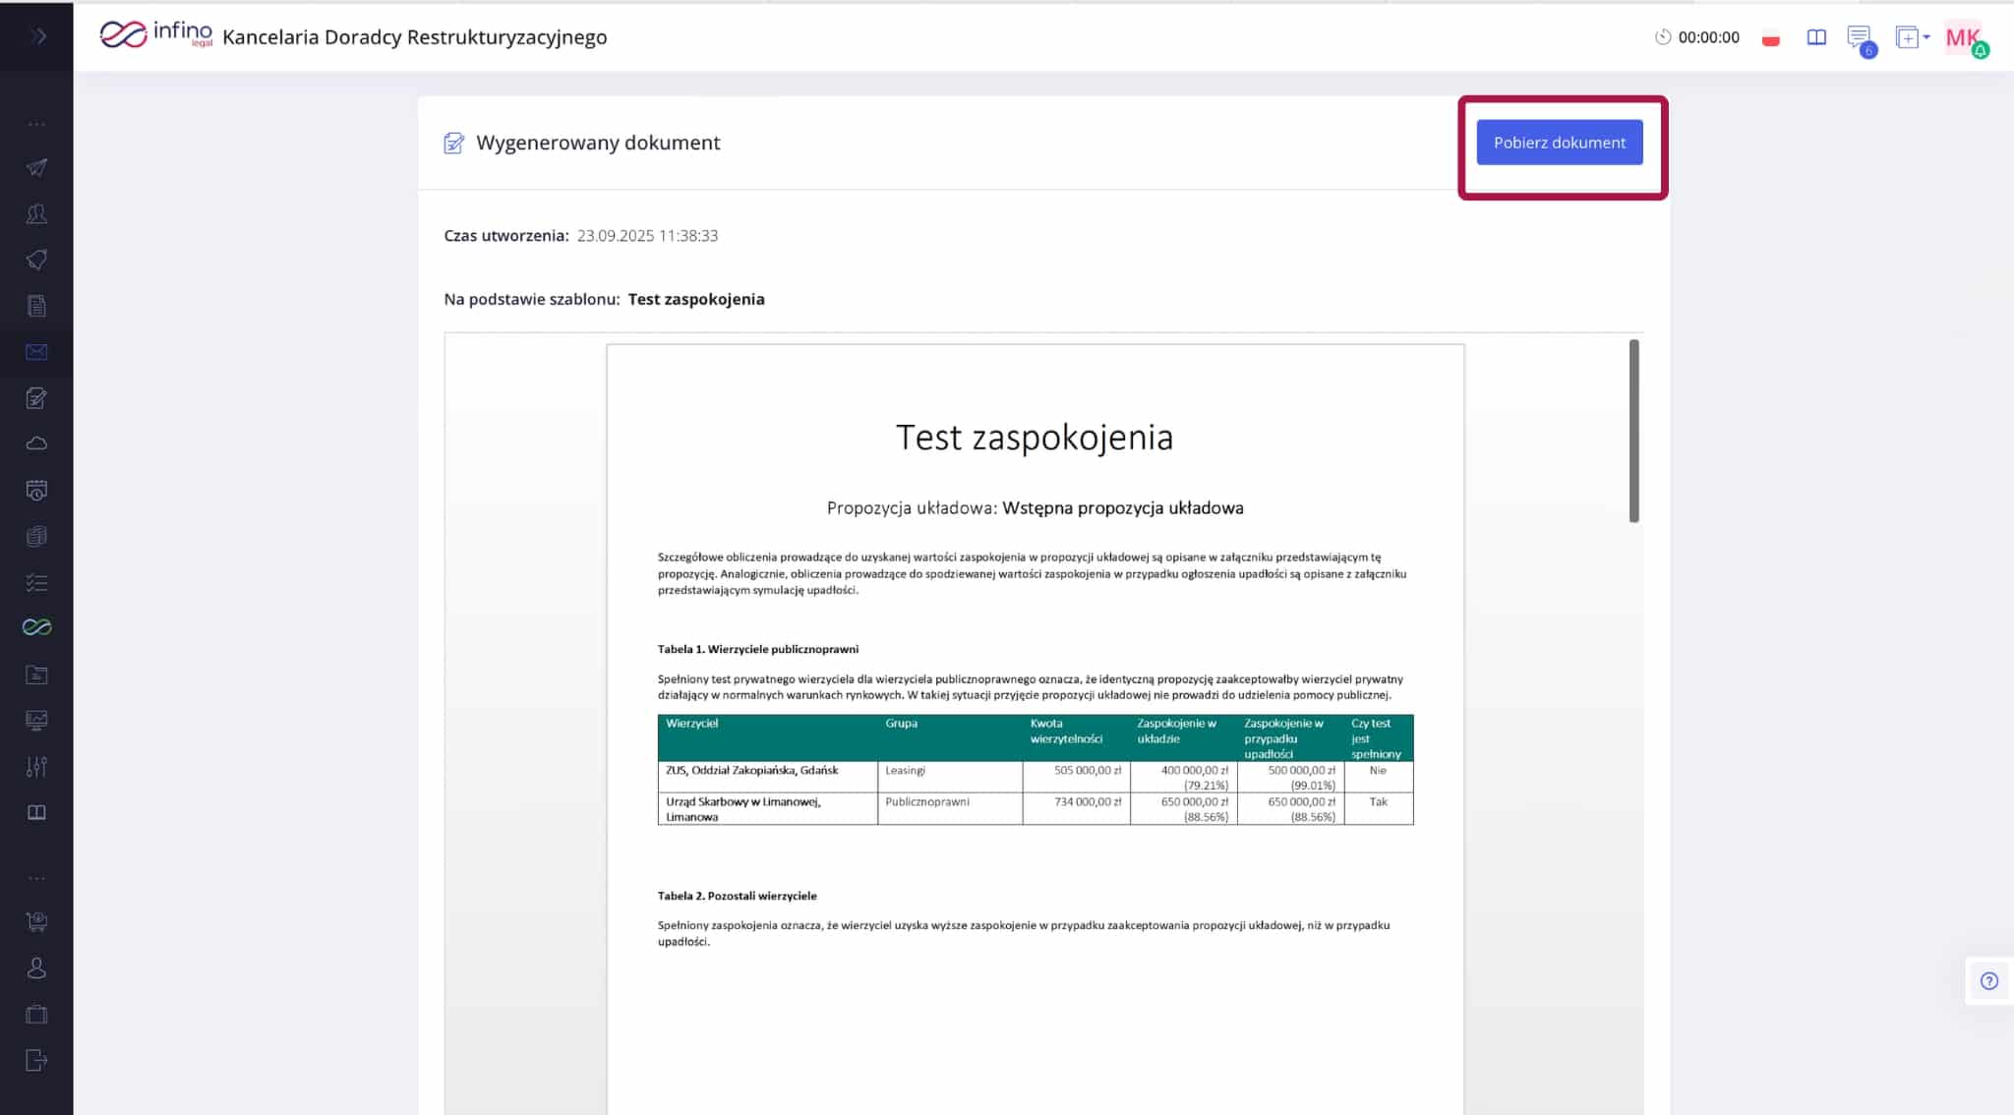Select the envelope mail icon in sidebar
The image size is (2014, 1115).
[x=36, y=352]
